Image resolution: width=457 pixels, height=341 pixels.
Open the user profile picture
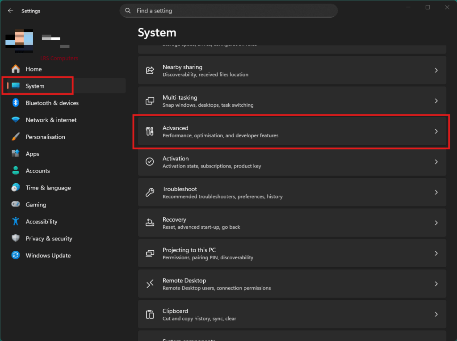click(x=19, y=39)
